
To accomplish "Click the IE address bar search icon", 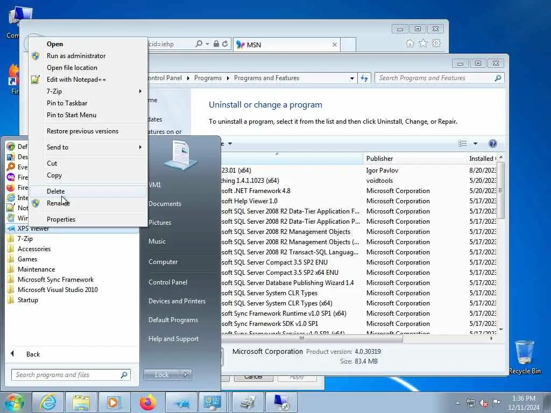I will tap(199, 44).
